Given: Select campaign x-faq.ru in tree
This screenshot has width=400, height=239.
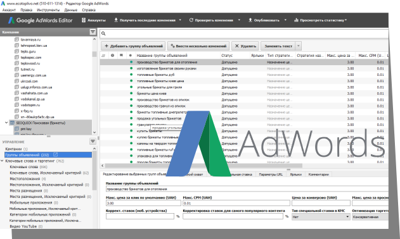Looking at the screenshot, I should (x=27, y=111).
